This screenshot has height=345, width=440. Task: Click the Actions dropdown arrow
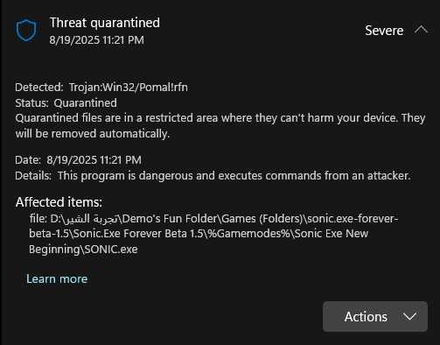tap(409, 316)
